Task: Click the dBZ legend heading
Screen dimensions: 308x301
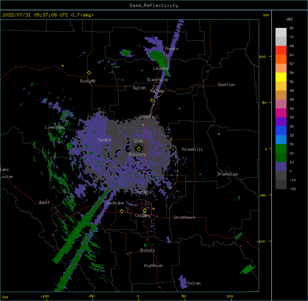Action: (289, 19)
